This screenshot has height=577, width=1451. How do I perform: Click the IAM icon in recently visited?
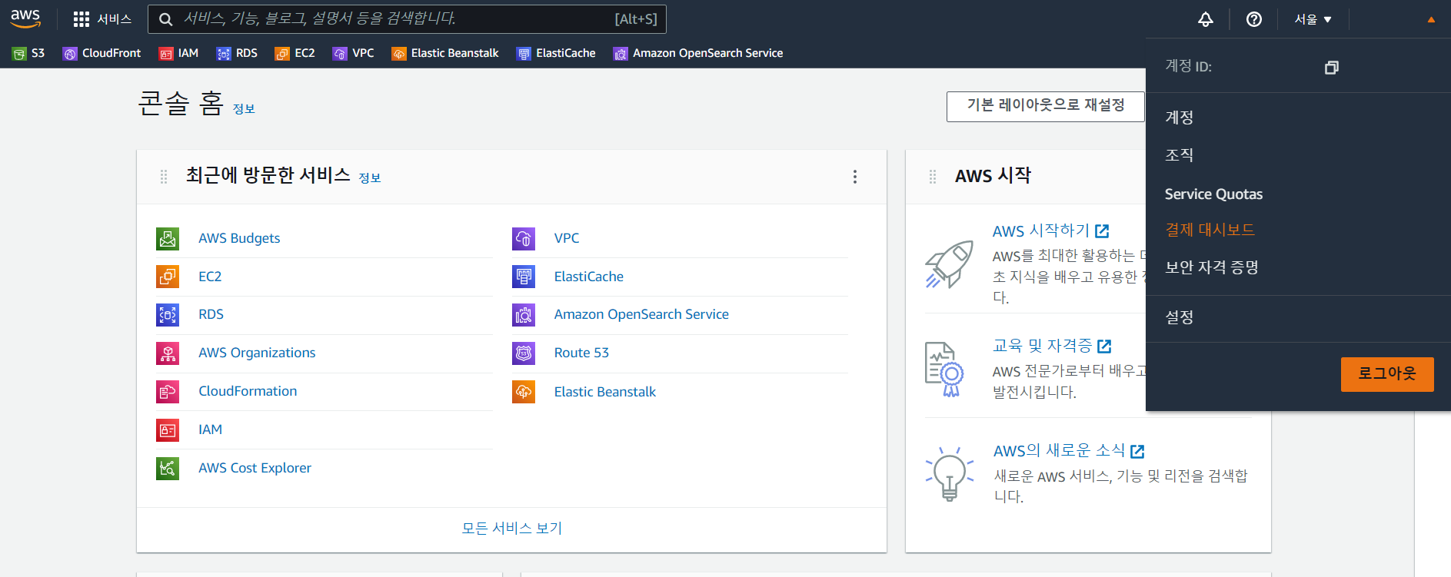168,429
